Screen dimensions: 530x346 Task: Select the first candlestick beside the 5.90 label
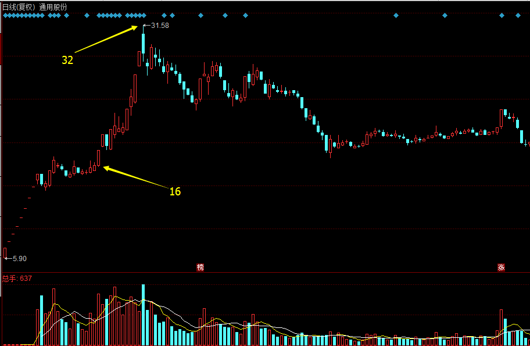click(x=5, y=253)
